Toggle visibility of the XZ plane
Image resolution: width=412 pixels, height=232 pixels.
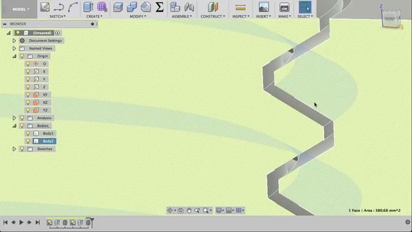click(28, 102)
